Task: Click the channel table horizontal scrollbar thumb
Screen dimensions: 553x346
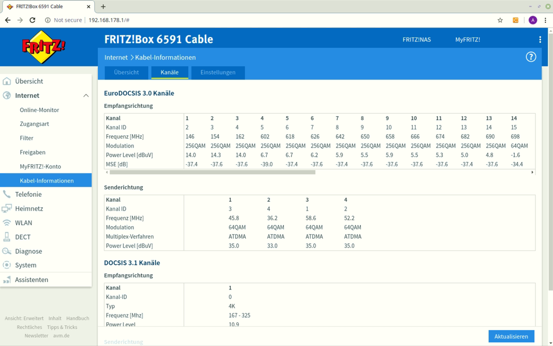Action: [x=213, y=172]
